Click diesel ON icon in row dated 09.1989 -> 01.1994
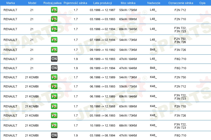 [54, 68]
